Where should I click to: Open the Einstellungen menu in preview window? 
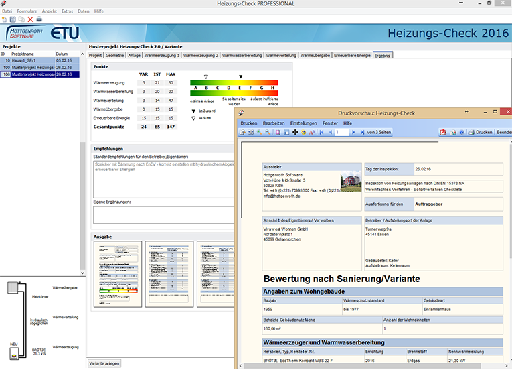tap(303, 123)
